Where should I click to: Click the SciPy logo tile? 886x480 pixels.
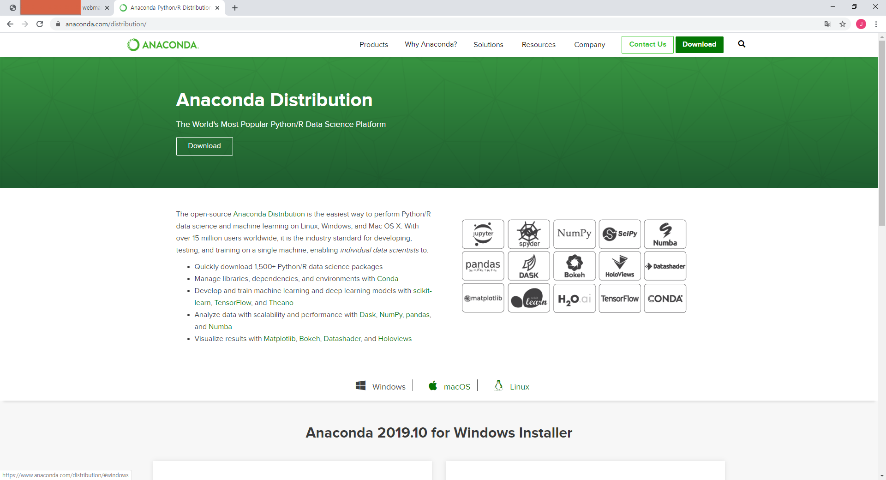click(620, 234)
